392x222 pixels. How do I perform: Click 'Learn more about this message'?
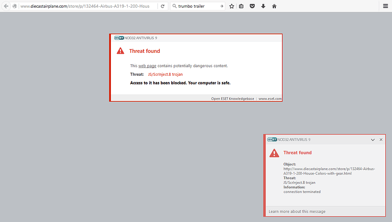297,212
